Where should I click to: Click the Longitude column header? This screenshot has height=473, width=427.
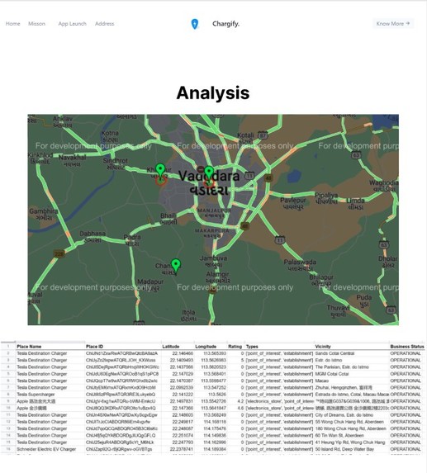(x=206, y=347)
